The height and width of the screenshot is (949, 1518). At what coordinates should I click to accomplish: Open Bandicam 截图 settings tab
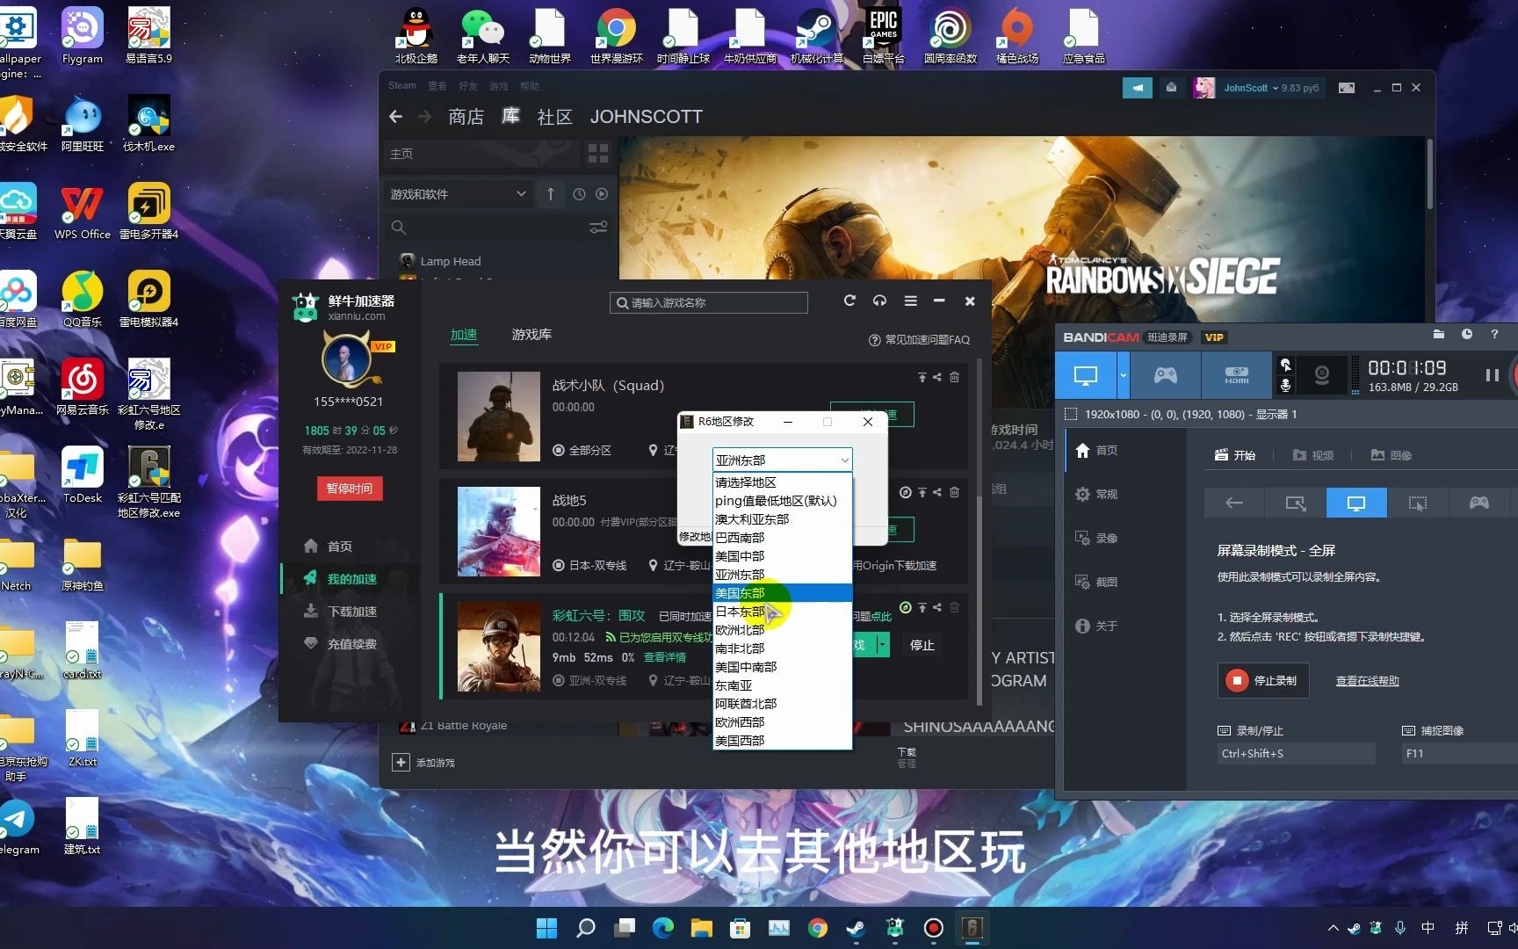click(1096, 582)
